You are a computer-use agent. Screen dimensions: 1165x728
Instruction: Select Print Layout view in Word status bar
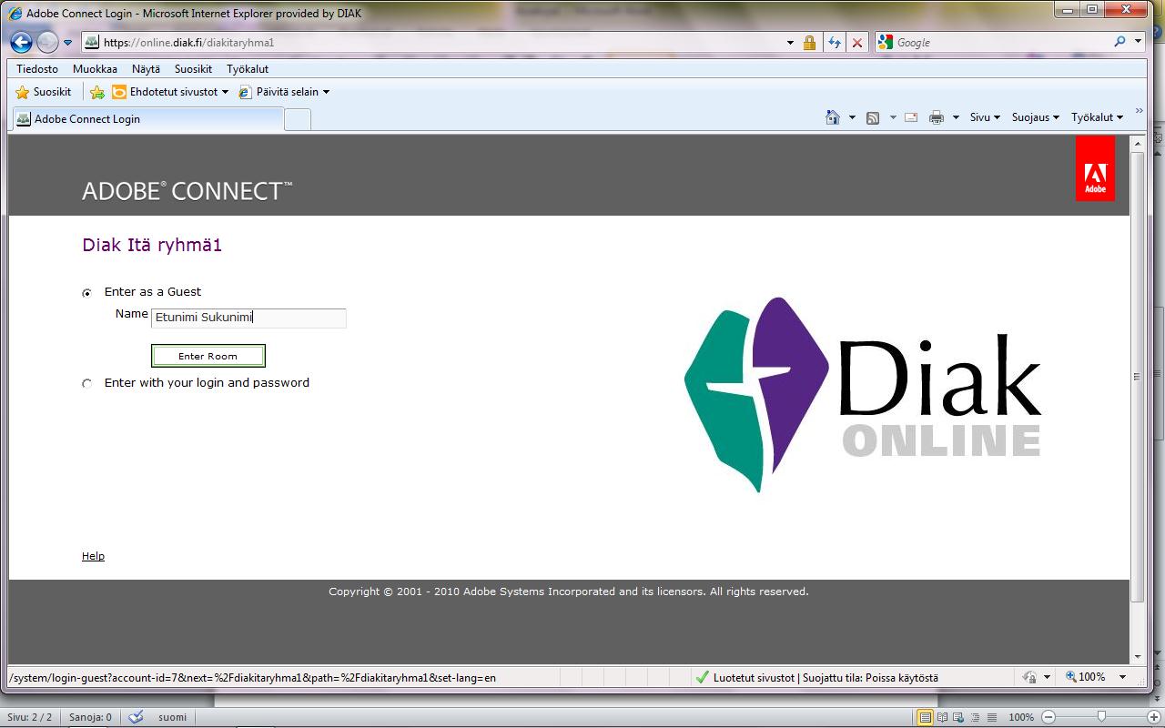925,717
